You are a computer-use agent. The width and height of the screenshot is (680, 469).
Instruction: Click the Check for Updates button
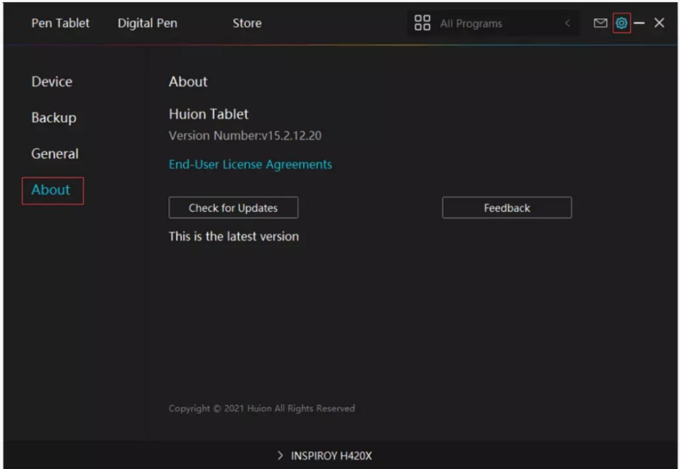click(x=233, y=208)
